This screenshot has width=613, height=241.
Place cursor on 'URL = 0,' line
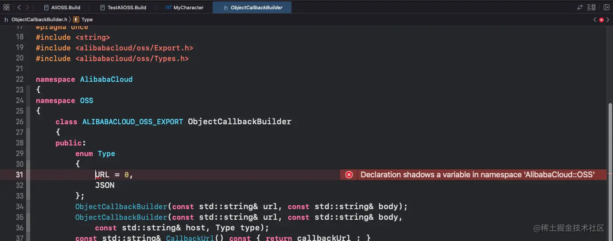click(x=114, y=175)
